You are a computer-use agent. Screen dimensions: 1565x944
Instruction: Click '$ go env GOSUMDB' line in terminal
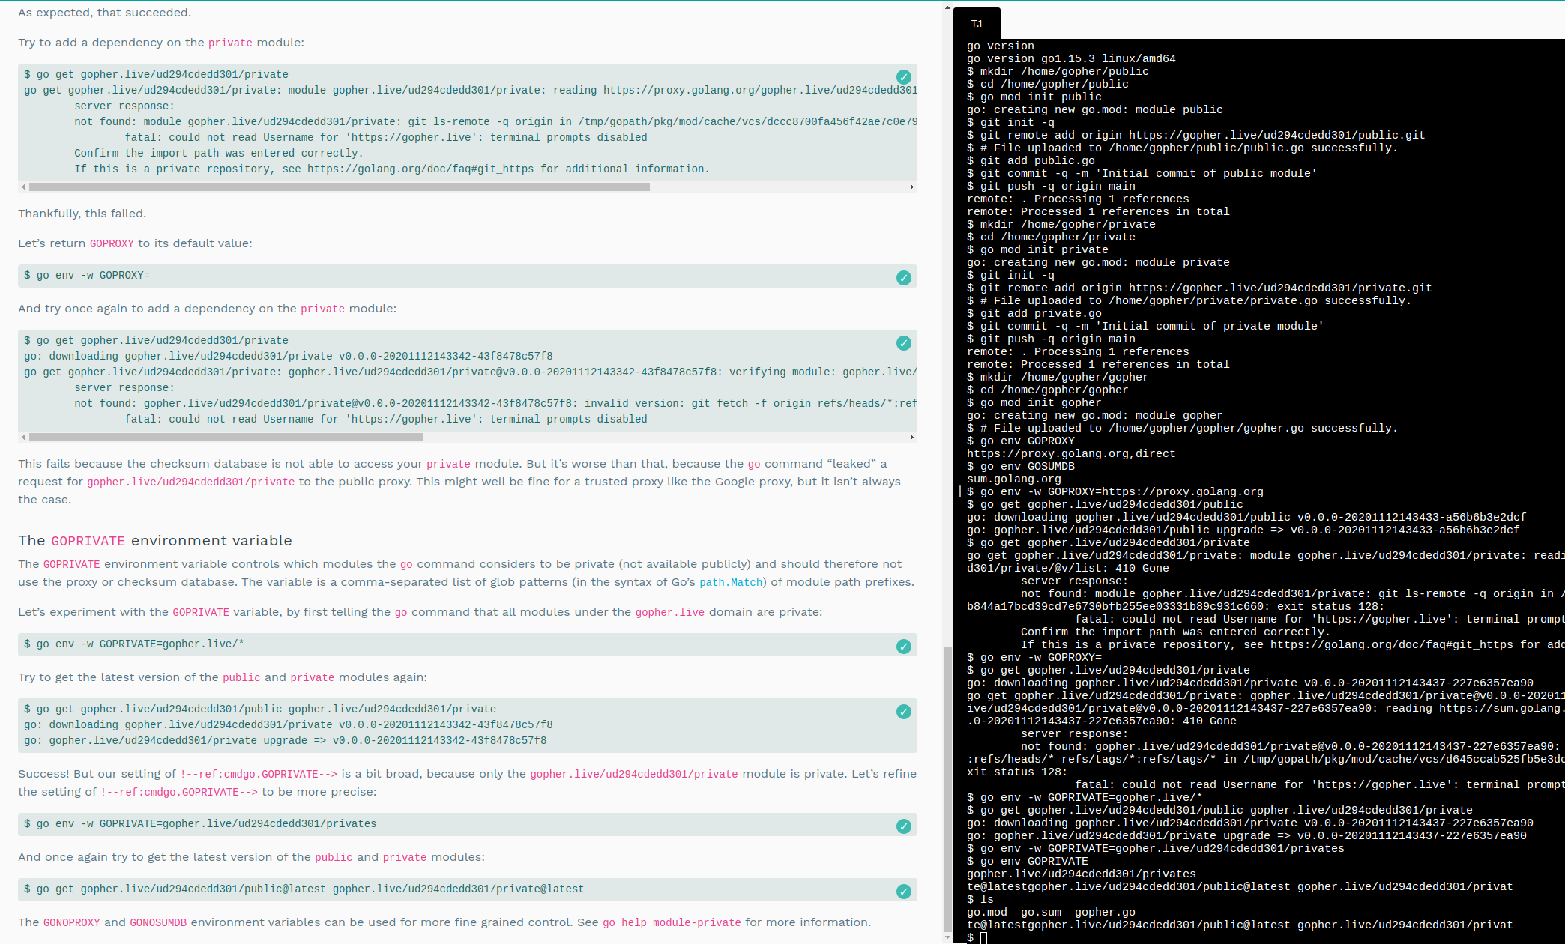pyautogui.click(x=1021, y=466)
